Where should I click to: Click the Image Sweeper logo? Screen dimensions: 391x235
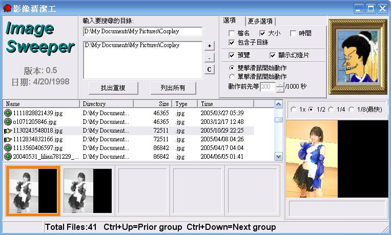(x=40, y=37)
